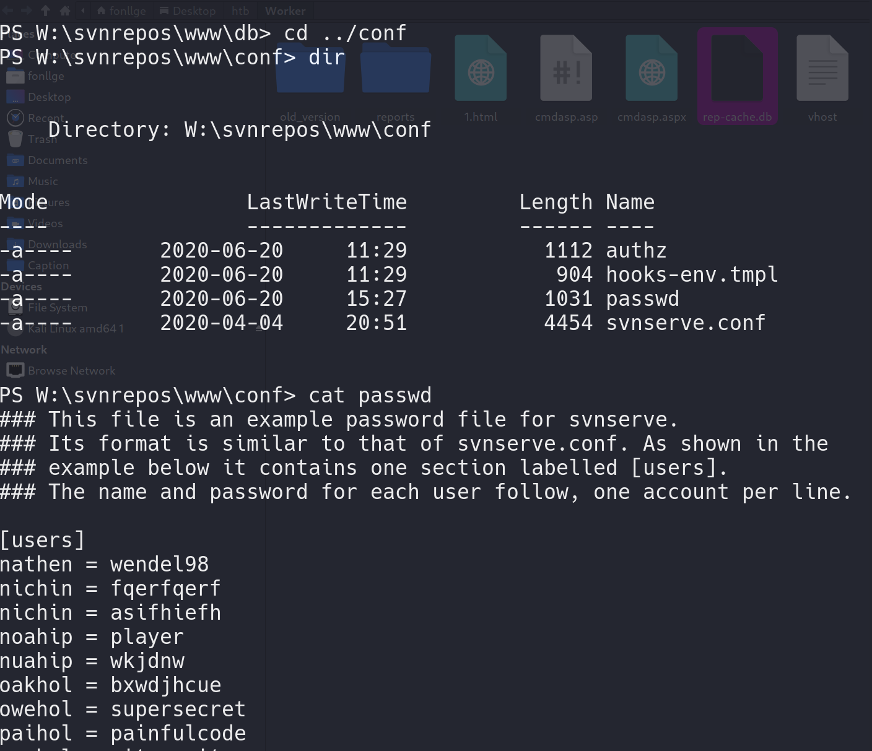Open Downloads in the sidebar
Screen dimensions: 872x751
(57, 245)
